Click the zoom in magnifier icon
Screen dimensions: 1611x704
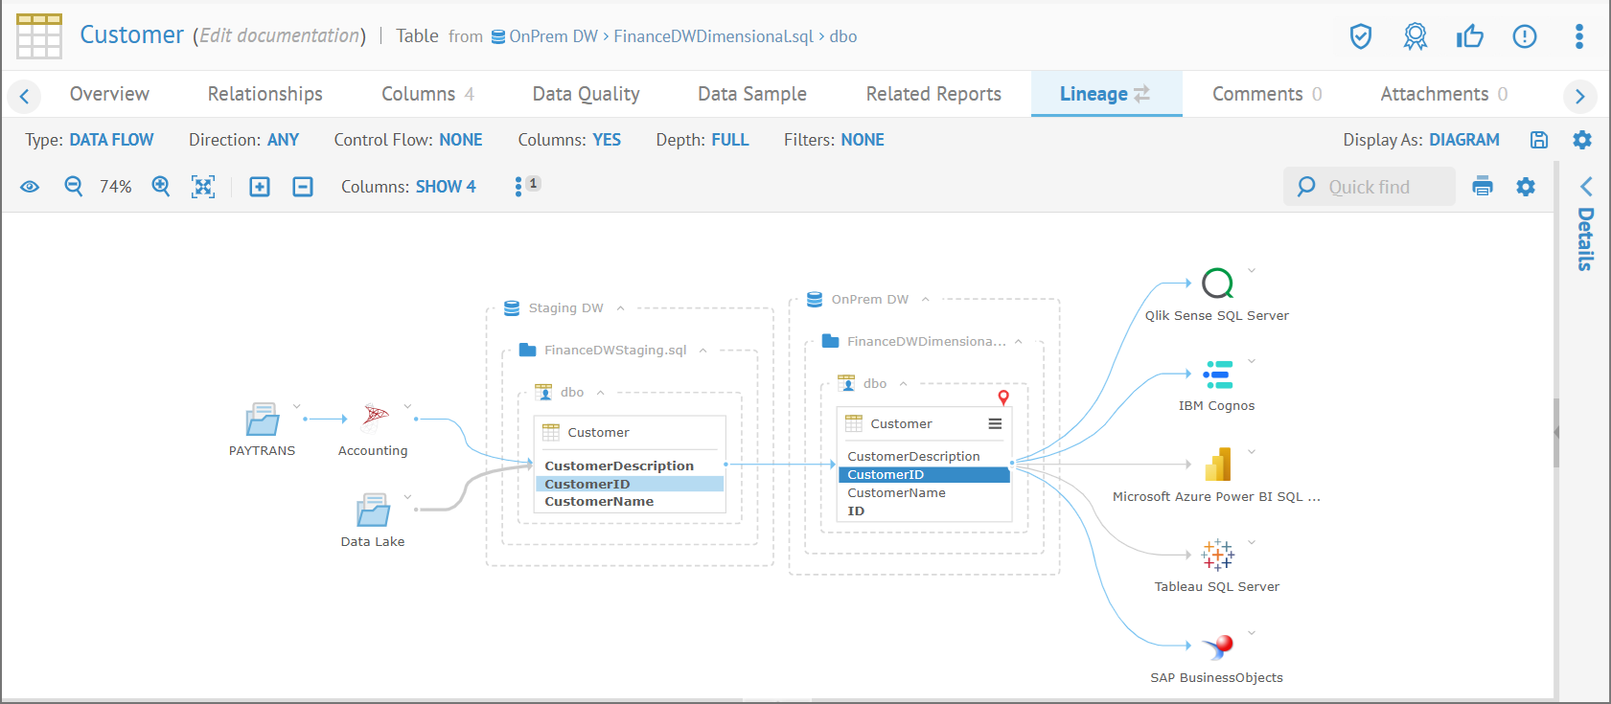[x=161, y=186]
